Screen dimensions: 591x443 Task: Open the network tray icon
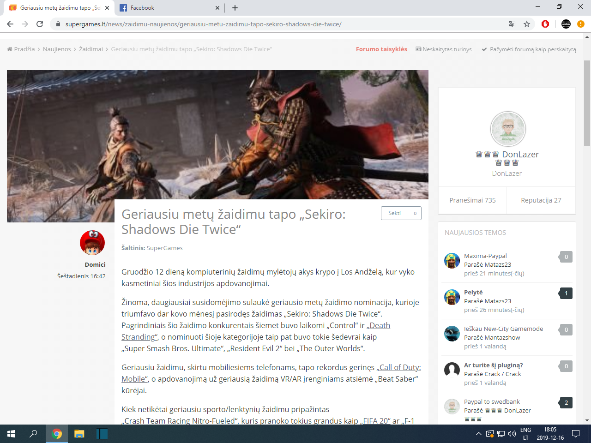[501, 434]
